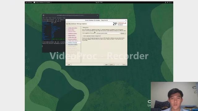The height and width of the screenshot is (111, 198).
Task: Open Edit menu in terminal window
Action: pos(47,18)
